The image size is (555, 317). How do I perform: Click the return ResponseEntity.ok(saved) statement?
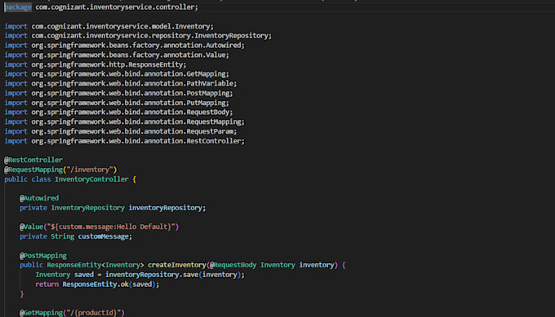pos(97,284)
